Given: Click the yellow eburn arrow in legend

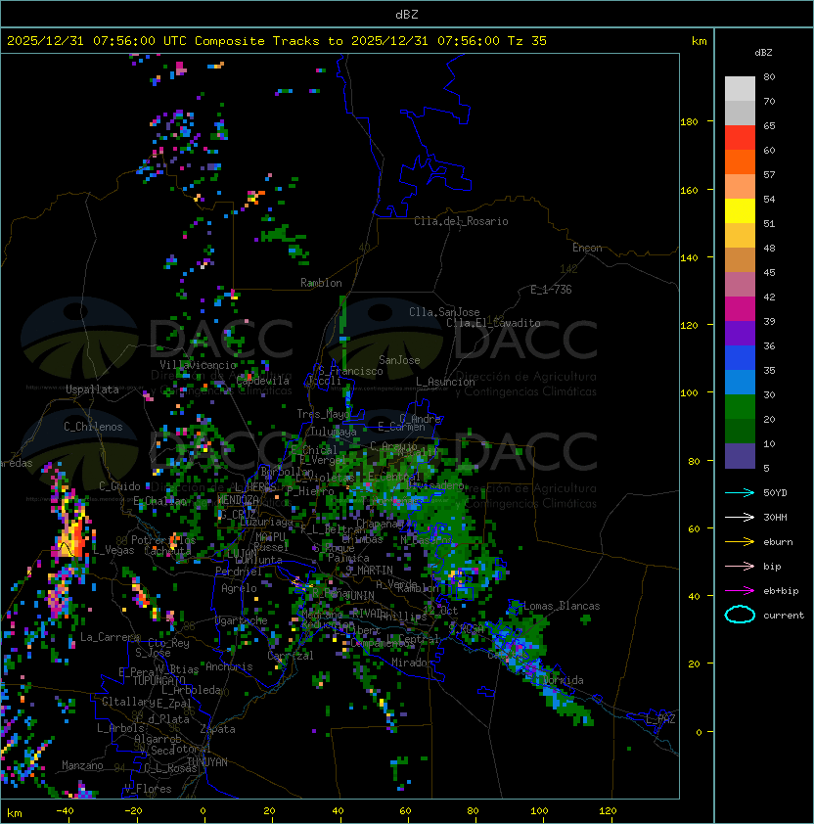Looking at the screenshot, I should [x=740, y=542].
